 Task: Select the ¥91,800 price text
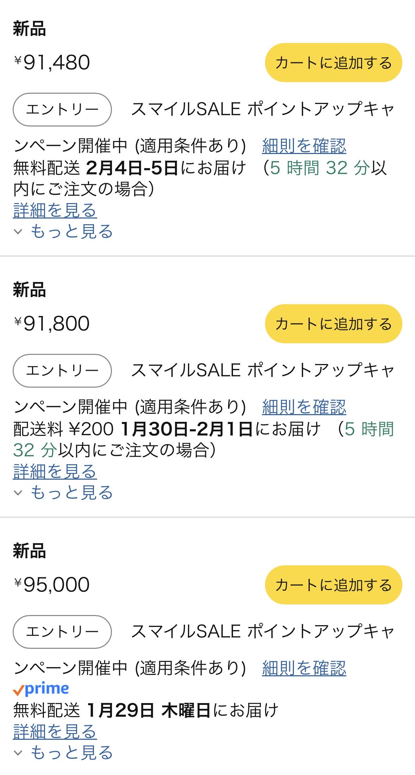tap(52, 324)
